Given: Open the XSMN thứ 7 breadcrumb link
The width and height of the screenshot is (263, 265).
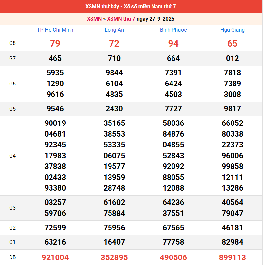Looking at the screenshot, I should [121, 19].
